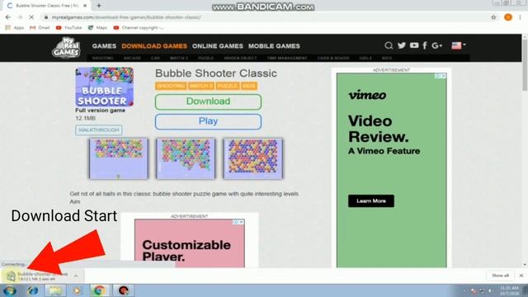Open the Maps bookmark
Viewport: 528px width, 297px height.
tap(97, 27)
